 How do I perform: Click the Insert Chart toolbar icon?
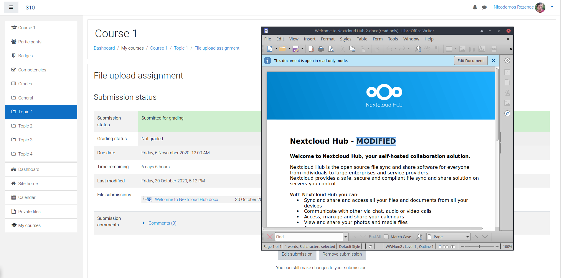(x=472, y=49)
